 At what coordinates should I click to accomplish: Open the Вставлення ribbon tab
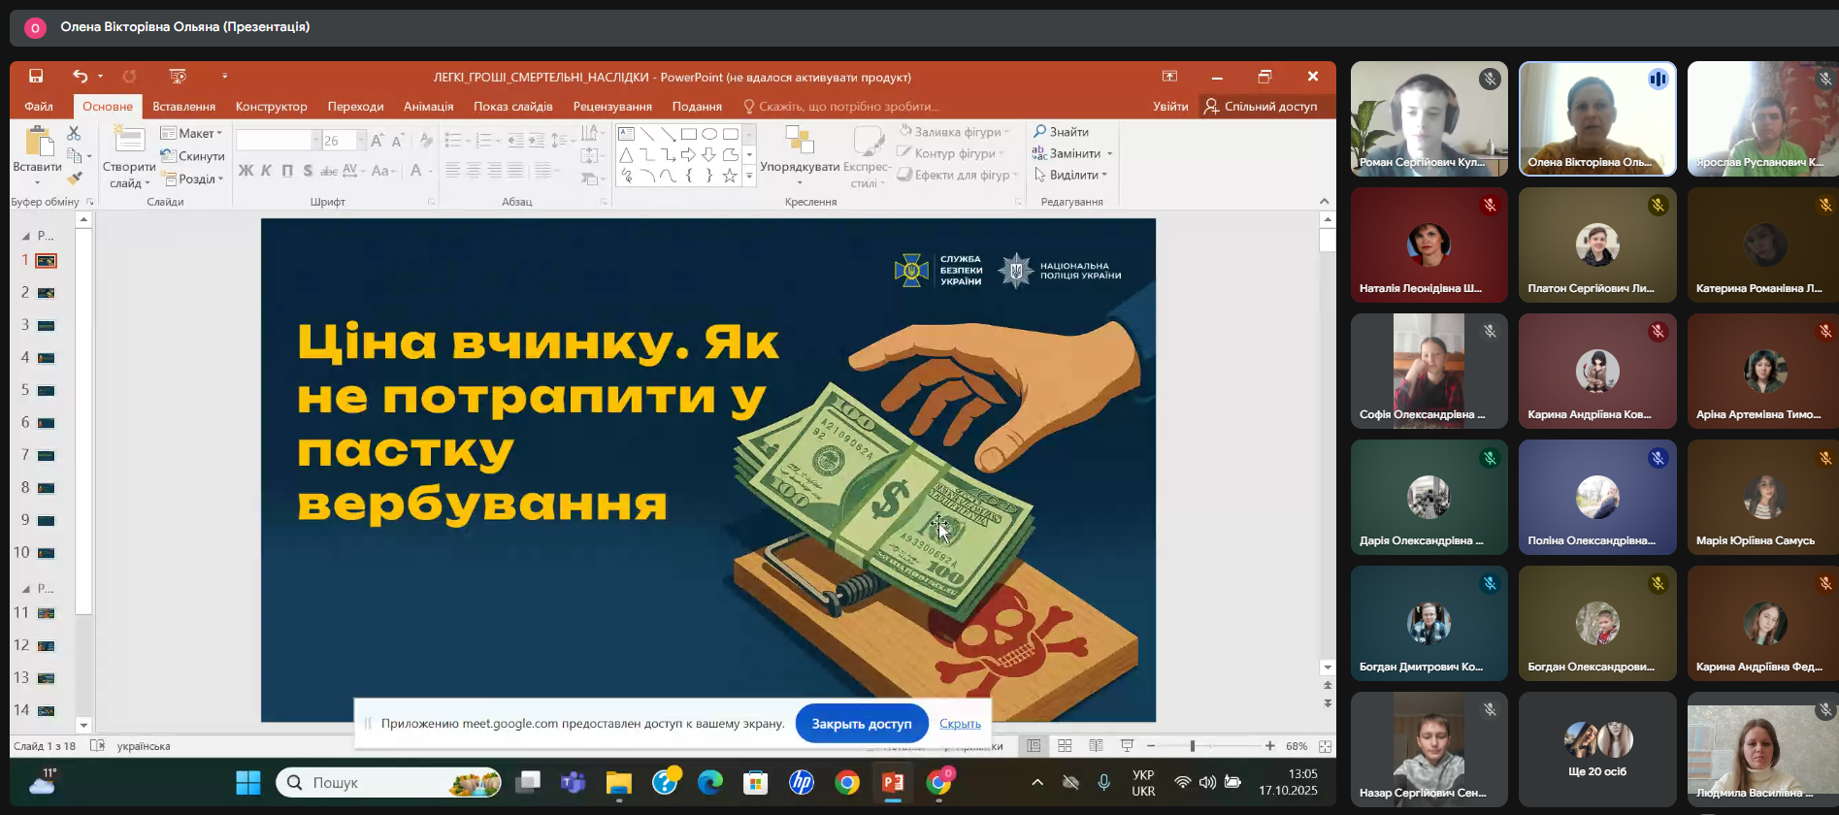(183, 106)
